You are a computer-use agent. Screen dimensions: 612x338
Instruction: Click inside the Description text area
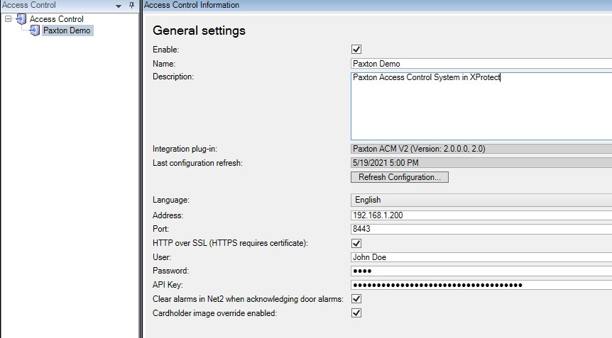[x=481, y=106]
